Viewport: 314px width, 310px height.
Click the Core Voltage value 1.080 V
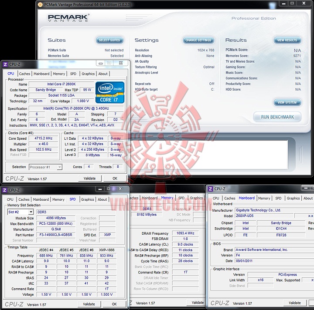[83, 101]
